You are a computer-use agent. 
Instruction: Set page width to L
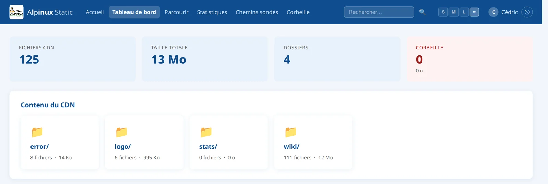pyautogui.click(x=464, y=12)
